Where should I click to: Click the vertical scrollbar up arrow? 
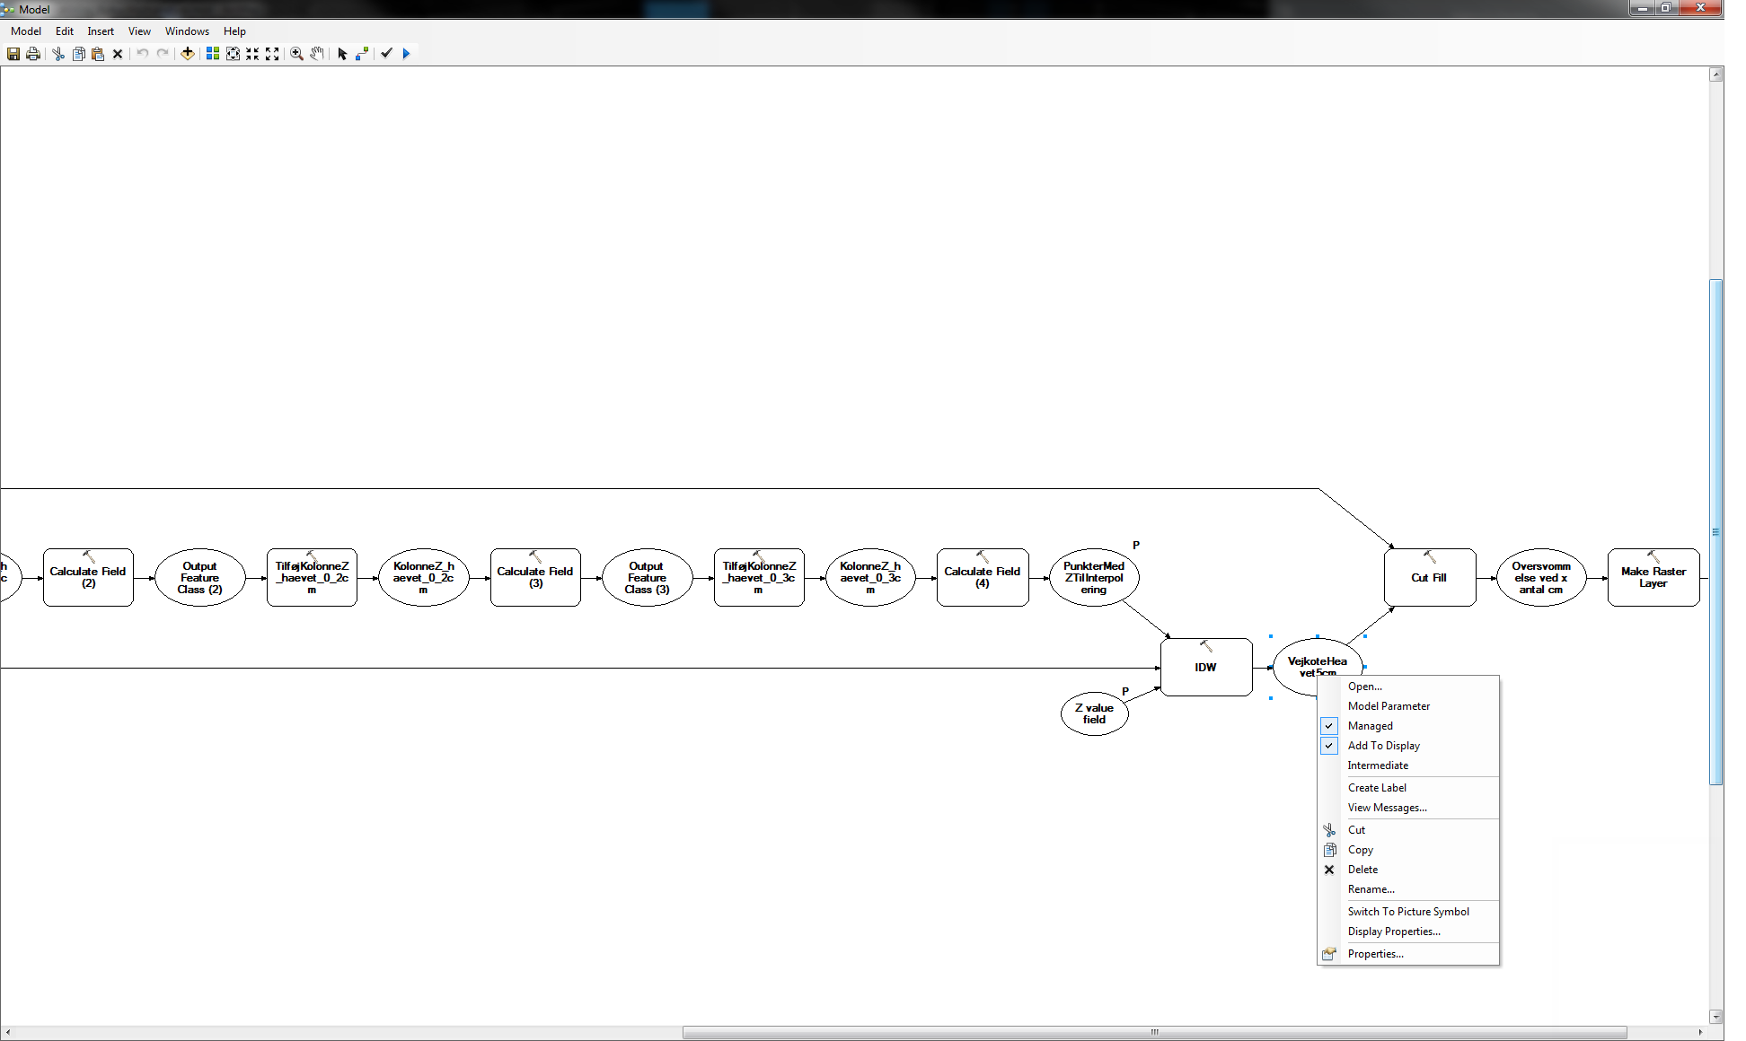(x=1716, y=74)
